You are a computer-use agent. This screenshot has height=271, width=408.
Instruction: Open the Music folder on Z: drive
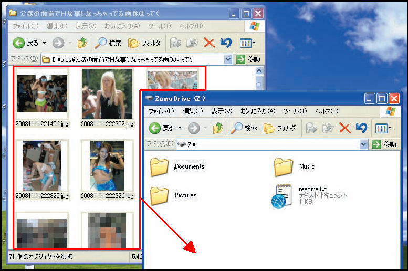[284, 167]
